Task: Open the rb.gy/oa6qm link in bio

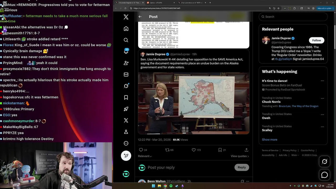Action: pyautogui.click(x=283, y=59)
